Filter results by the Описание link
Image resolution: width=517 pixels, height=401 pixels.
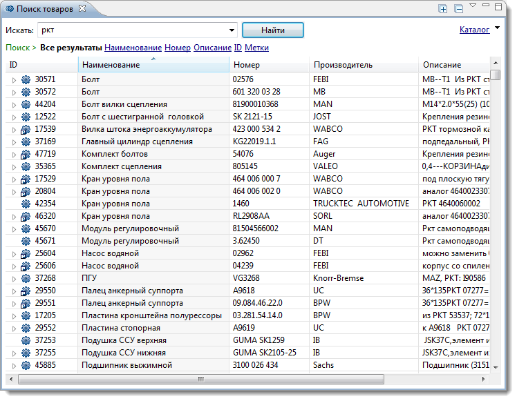click(212, 48)
